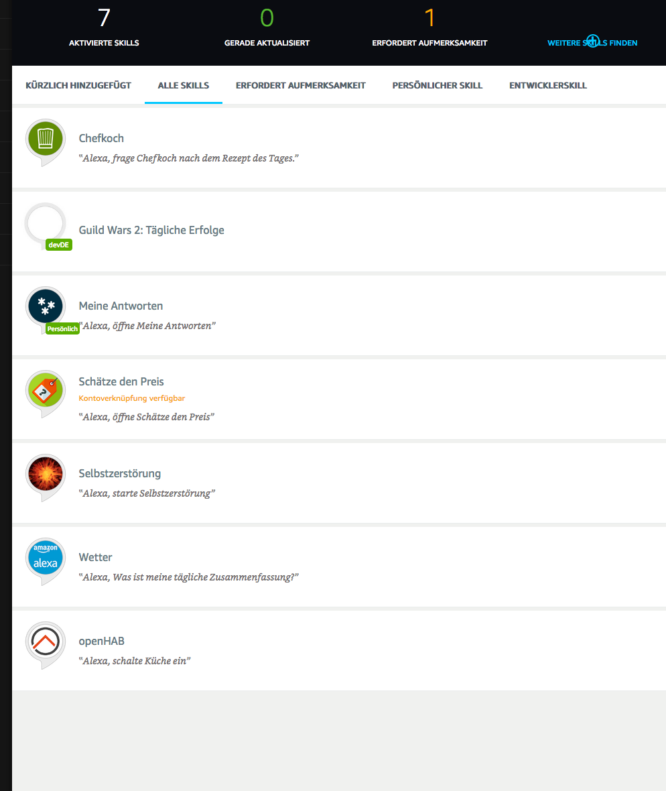
Task: Click the plus circle icon in Weitere Skills finden
Action: coord(593,41)
